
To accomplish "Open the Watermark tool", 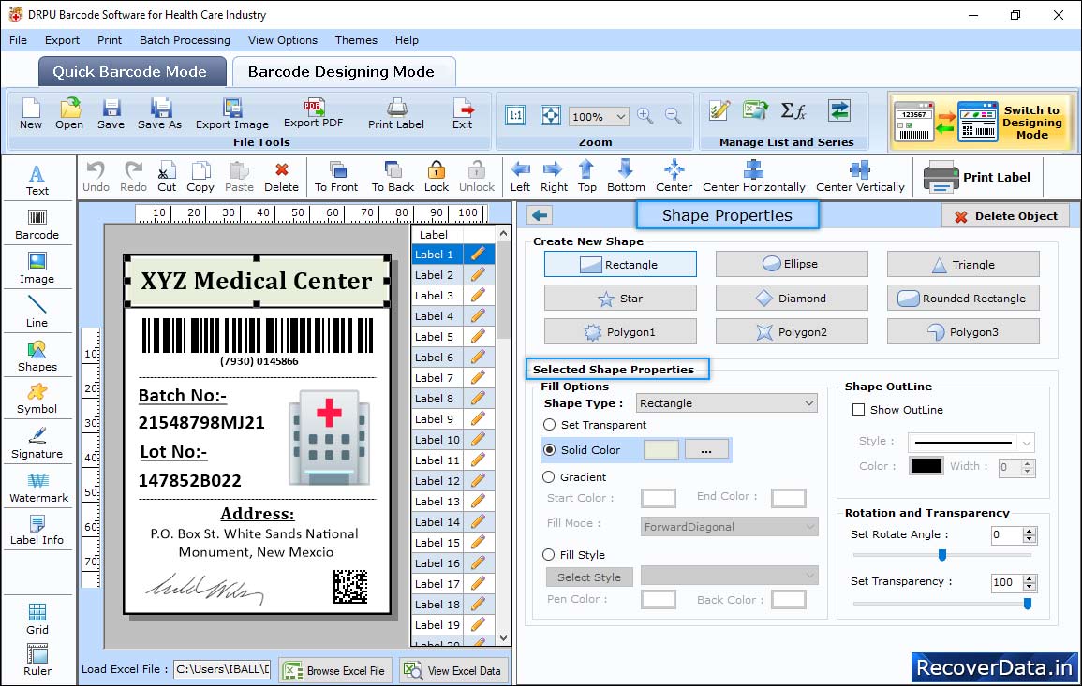I will (38, 488).
